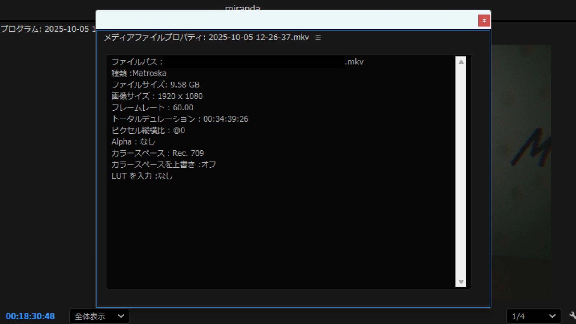The image size is (576, 324).
Task: Close the media properties dialog
Action: [484, 21]
